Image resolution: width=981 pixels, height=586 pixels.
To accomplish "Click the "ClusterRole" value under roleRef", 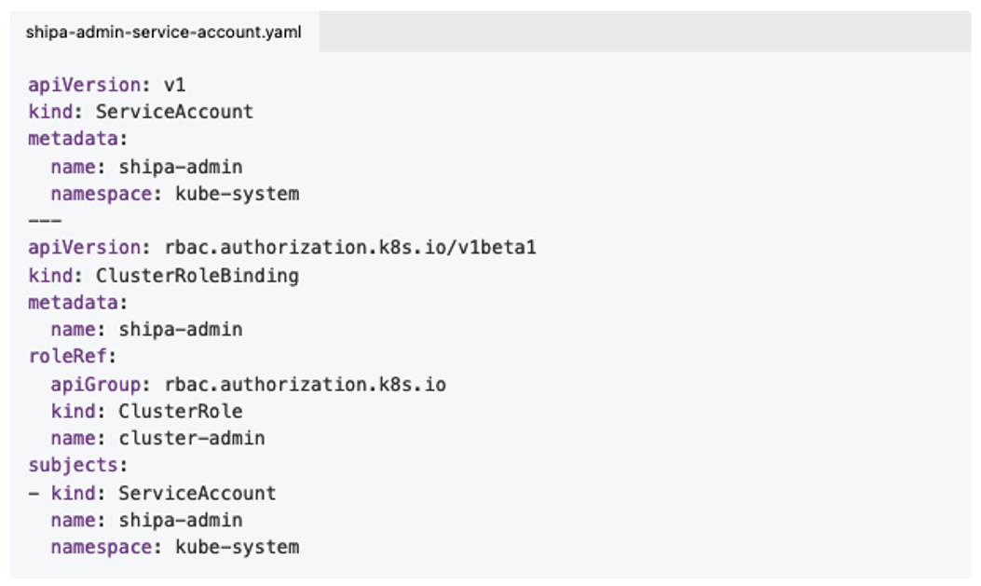I will 181,411.
